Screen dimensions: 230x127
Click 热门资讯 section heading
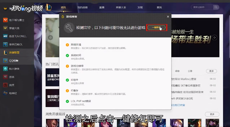point(52,64)
